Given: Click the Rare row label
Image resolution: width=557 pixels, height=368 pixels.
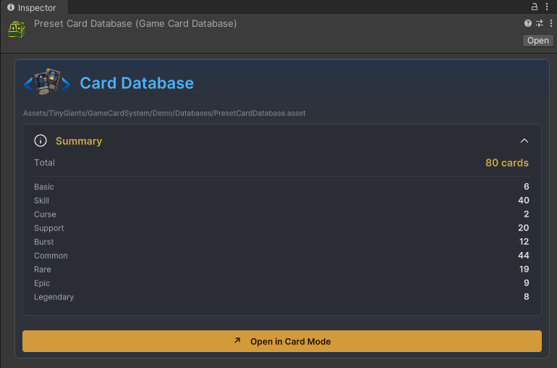Looking at the screenshot, I should coord(43,269).
